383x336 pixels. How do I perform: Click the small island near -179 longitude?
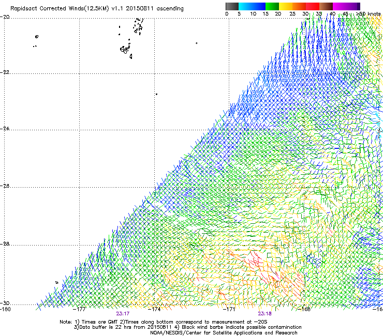(37, 37)
